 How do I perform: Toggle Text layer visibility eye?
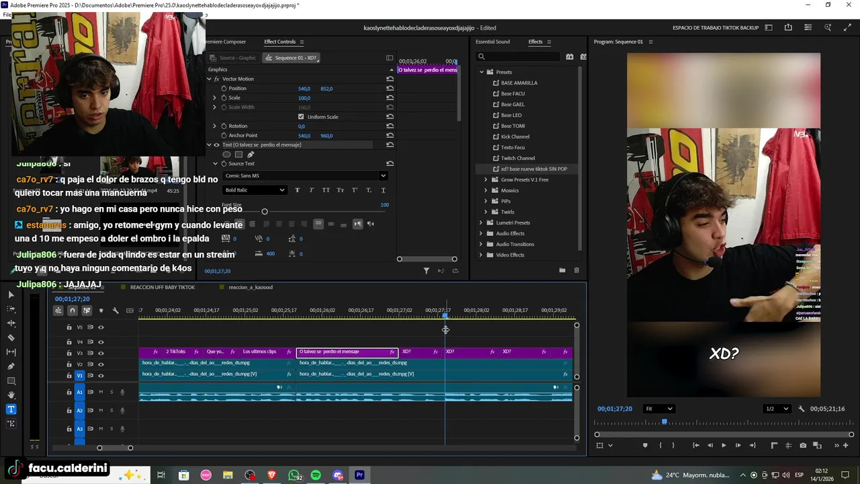coord(216,145)
